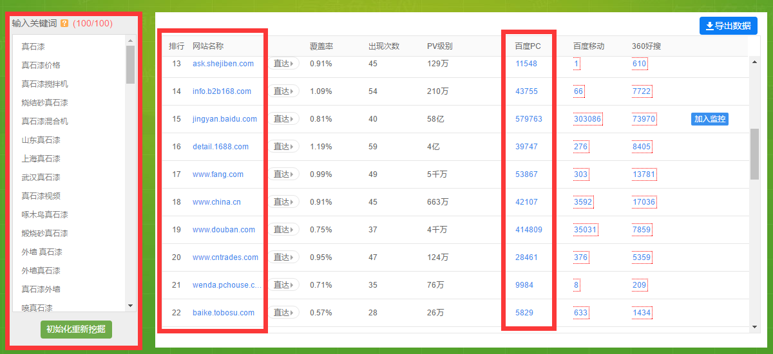The height and width of the screenshot is (354, 773).
Task: Click 百度PC value 43755
Action: click(526, 91)
